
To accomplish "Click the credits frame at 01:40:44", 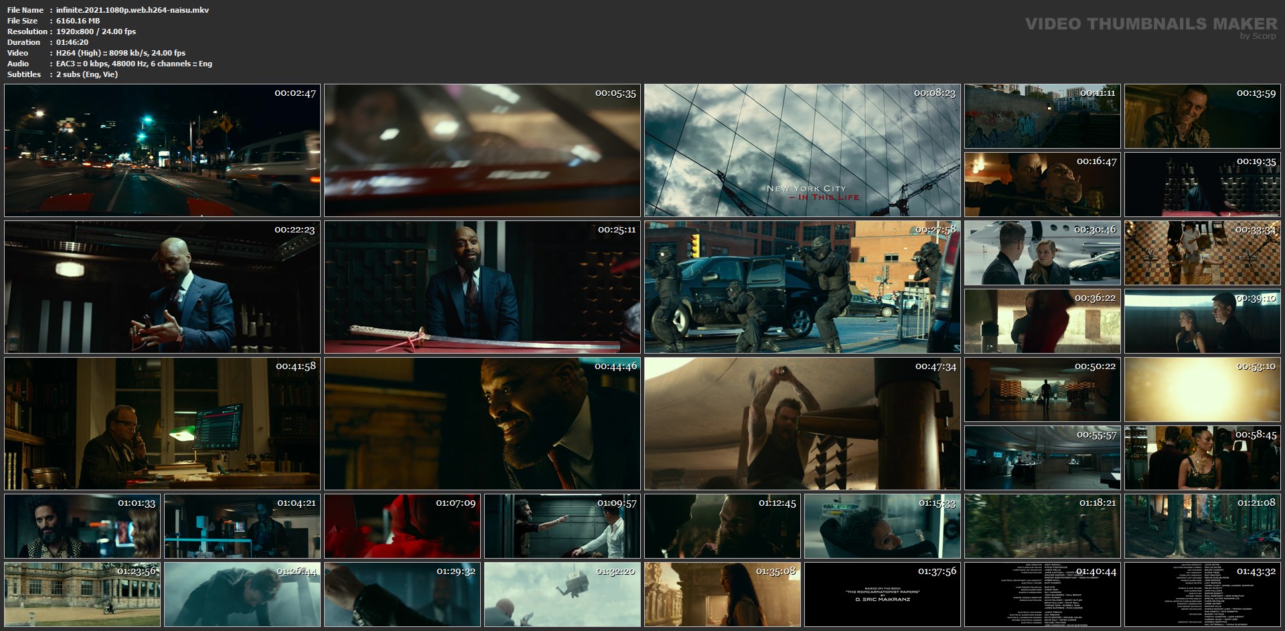I will pyautogui.click(x=1043, y=595).
